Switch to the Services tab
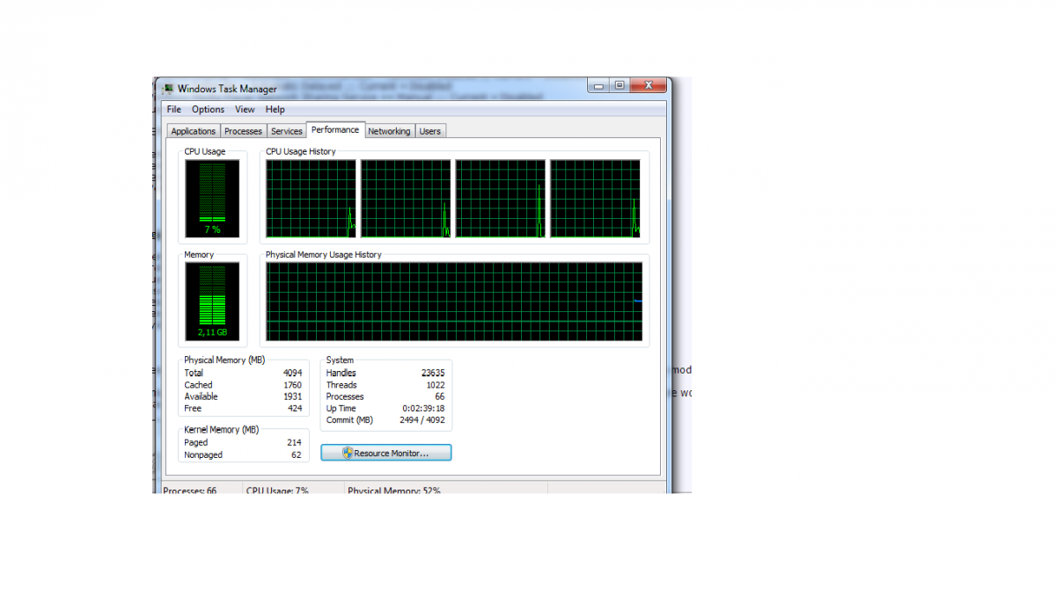The width and height of the screenshot is (1056, 596). [x=287, y=131]
